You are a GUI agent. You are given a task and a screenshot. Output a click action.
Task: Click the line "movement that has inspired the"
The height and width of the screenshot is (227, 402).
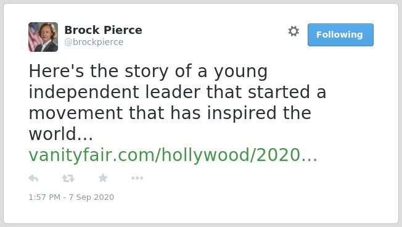170,113
